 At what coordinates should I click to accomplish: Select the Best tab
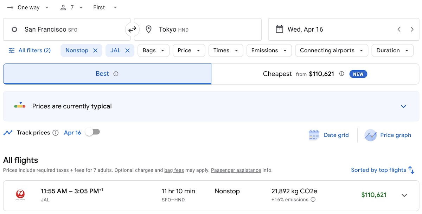click(x=107, y=74)
